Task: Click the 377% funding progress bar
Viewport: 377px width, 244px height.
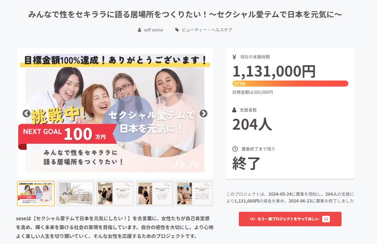Action: (x=290, y=84)
